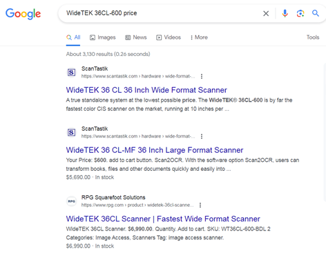Open WideTEK 36CL Scanner Fastest Wide Format link
Viewport: 326px width, 256px height.
163,219
